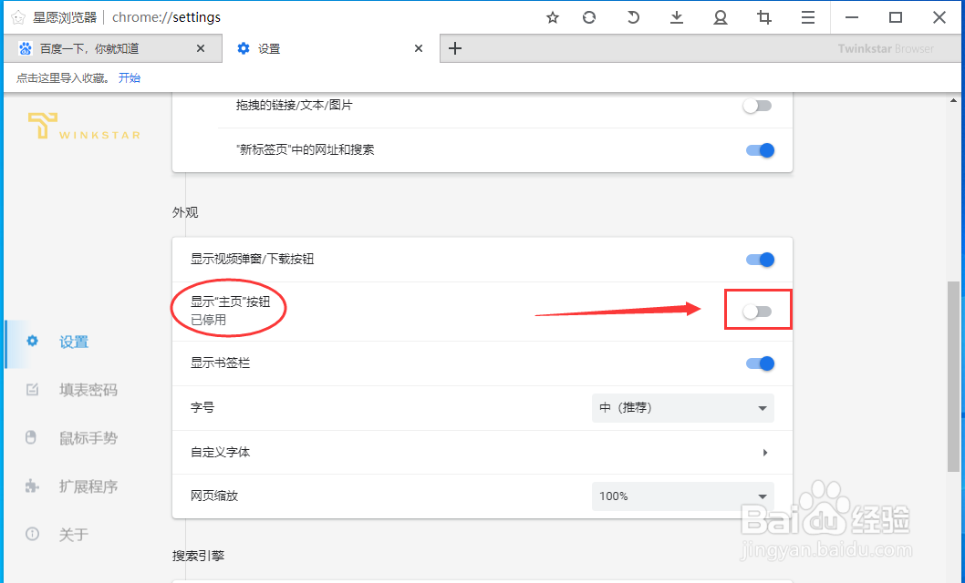The height and width of the screenshot is (583, 965).
Task: Click the 开始 link to import bookmarks
Action: click(129, 77)
